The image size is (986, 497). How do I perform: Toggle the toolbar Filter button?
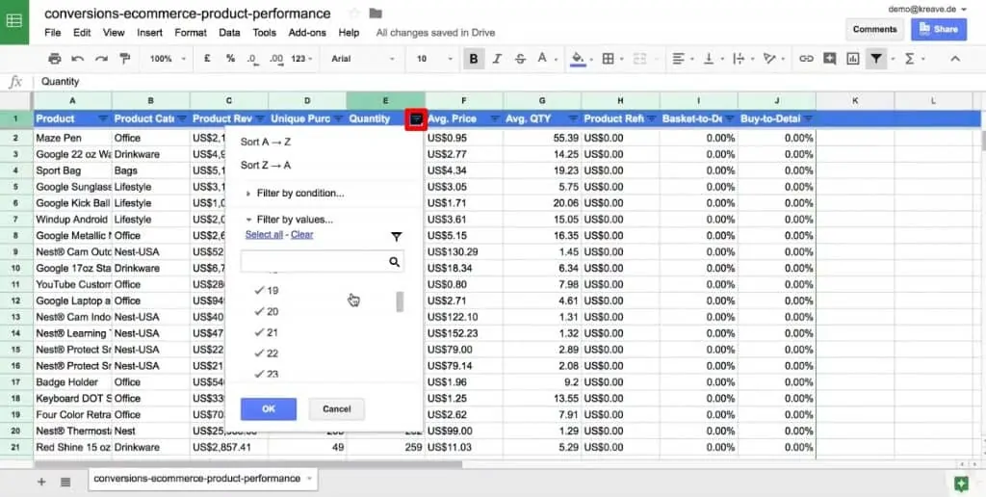click(x=876, y=59)
